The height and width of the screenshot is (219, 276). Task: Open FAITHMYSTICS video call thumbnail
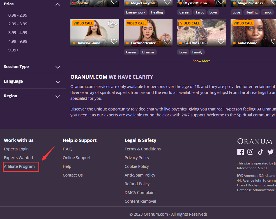click(x=201, y=33)
